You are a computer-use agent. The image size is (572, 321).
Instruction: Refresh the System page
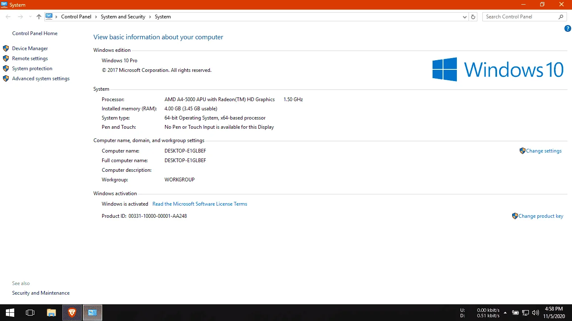[x=473, y=17]
